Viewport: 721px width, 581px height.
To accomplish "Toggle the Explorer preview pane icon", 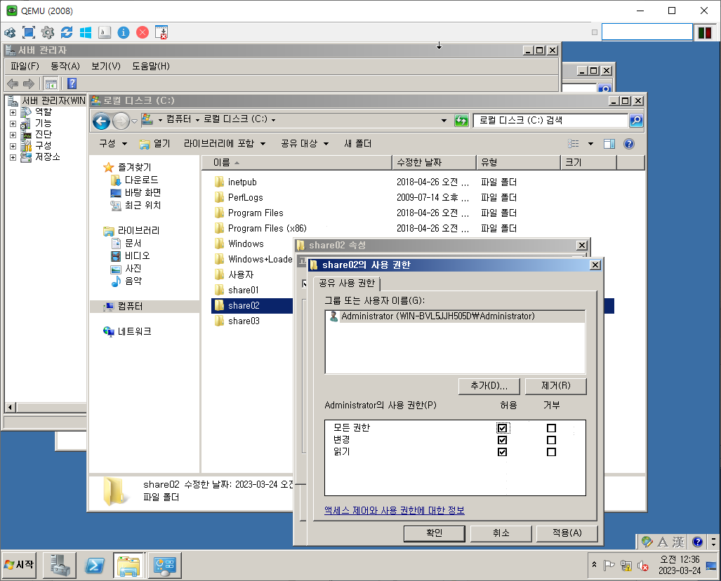I will (x=609, y=144).
